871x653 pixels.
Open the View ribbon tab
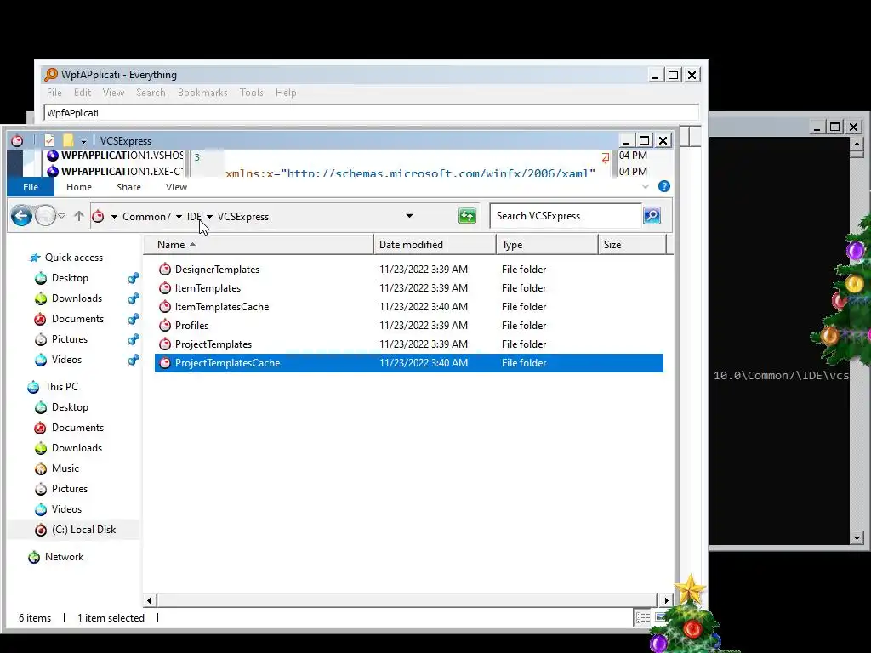tap(176, 187)
